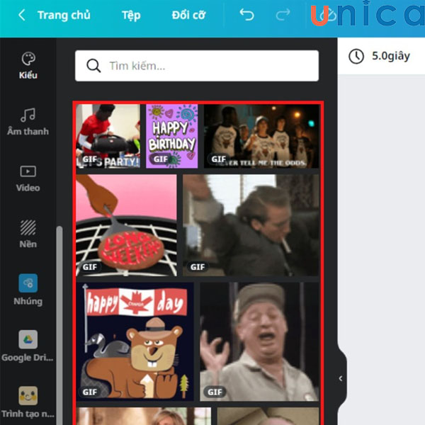Viewport: 425px width, 425px height.
Task: Open the Nhúng embed app
Action: point(28,290)
